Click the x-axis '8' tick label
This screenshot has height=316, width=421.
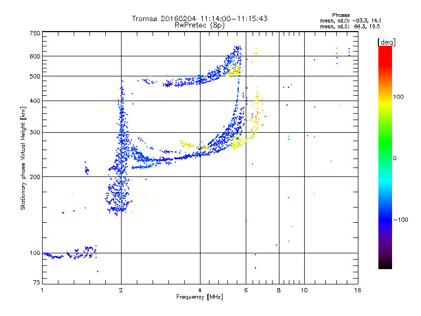(279, 290)
